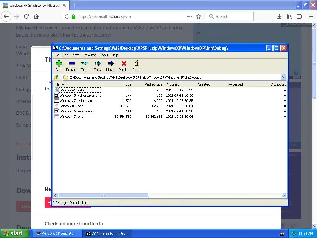The image size is (317, 238).
Task: Sort files by Attributes column
Action: 272,84
